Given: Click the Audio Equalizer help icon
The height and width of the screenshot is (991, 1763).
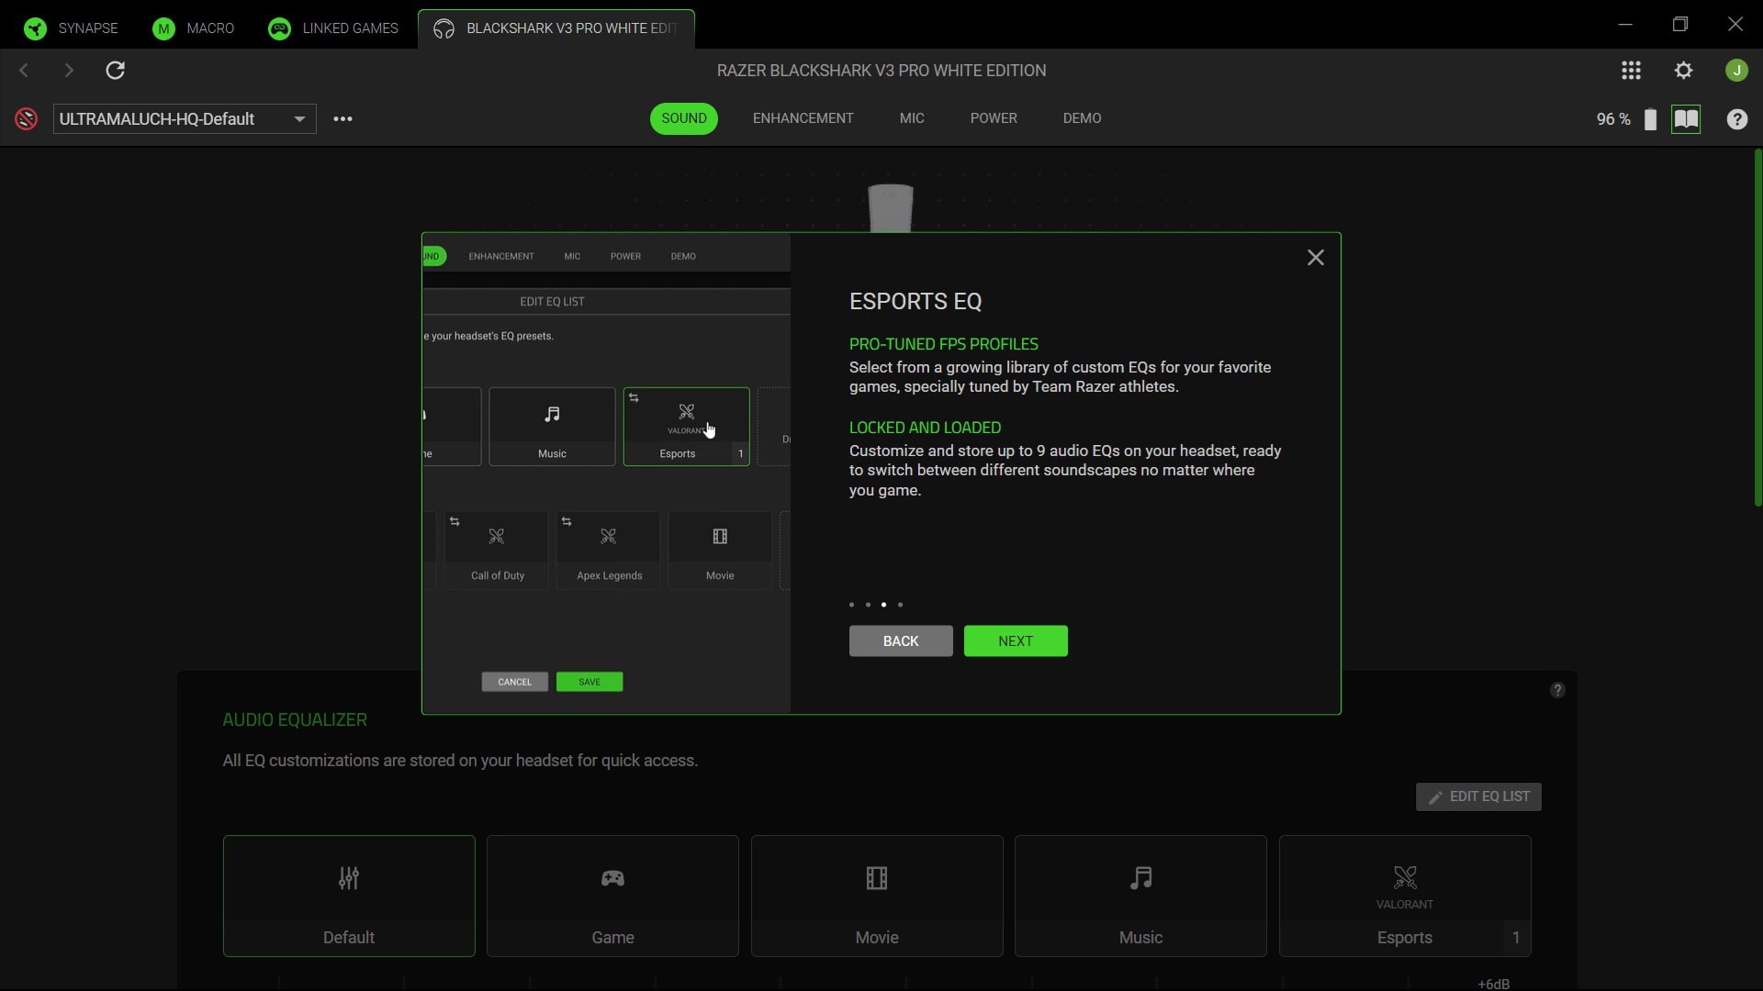Looking at the screenshot, I should pos(1557,690).
